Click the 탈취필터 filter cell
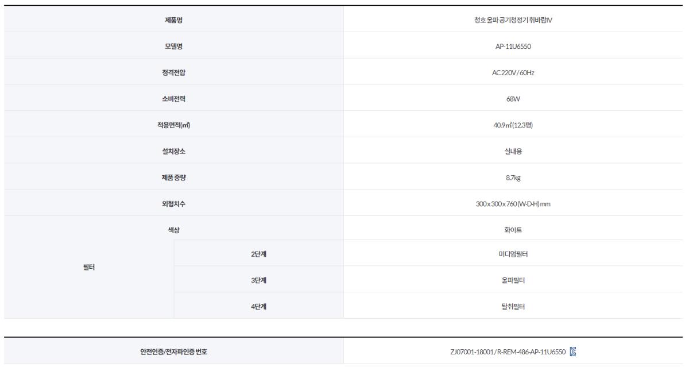The width and height of the screenshot is (689, 367). coord(514,307)
